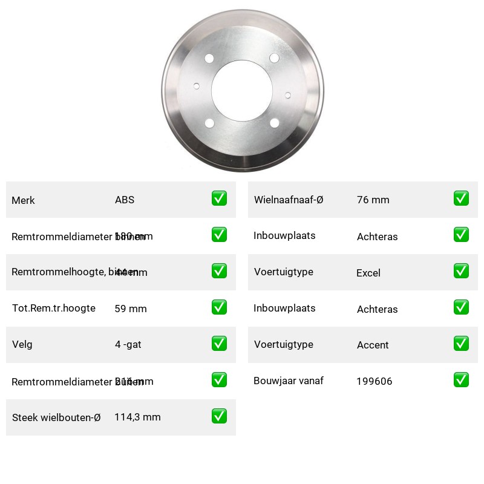Click the checkmark in the Tot.Rem.tr.hoogte row
The height and width of the screenshot is (484, 484).
[219, 307]
